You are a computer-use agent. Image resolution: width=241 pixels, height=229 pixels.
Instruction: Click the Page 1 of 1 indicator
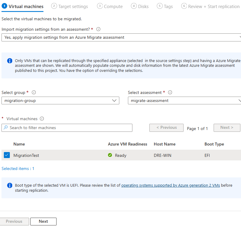[x=197, y=129]
